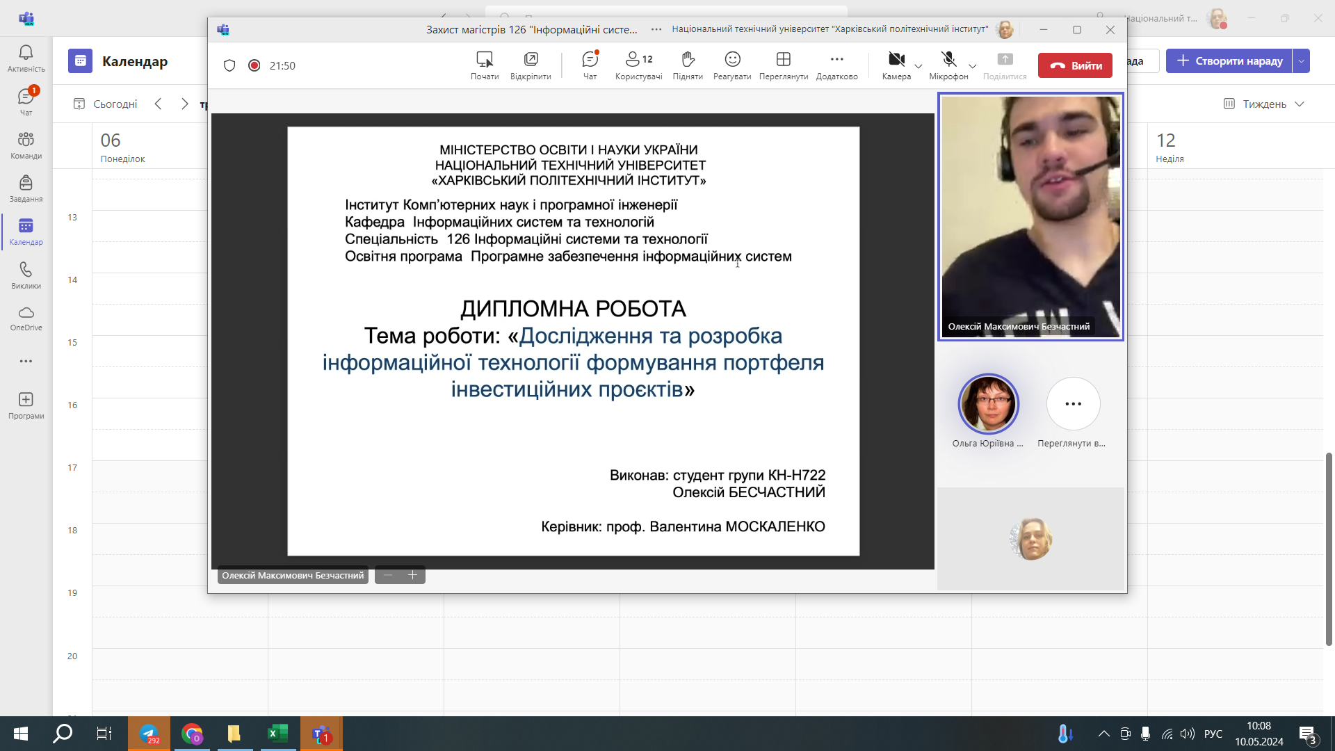Open the View (Переглянути) grid icon

click(x=783, y=60)
